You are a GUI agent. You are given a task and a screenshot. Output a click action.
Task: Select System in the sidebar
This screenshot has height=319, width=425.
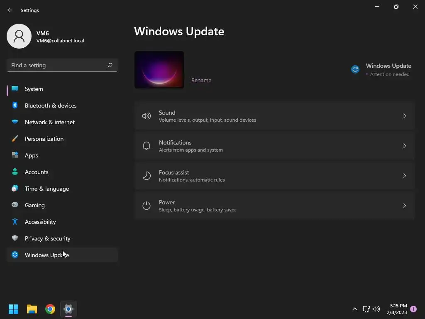(62, 89)
